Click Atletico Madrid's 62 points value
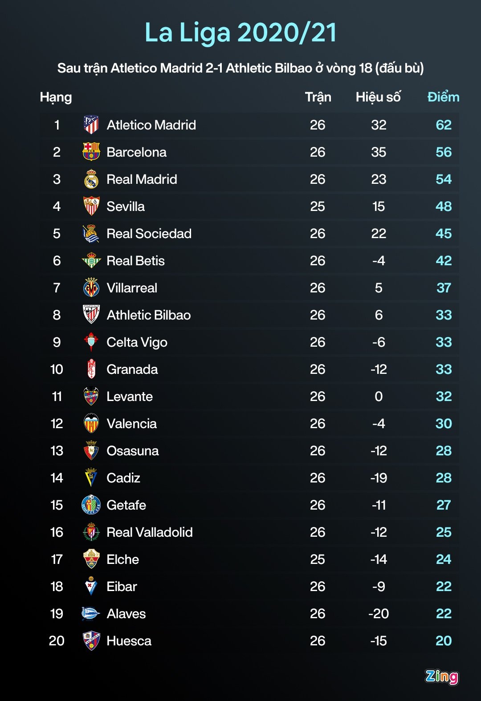 tap(444, 125)
